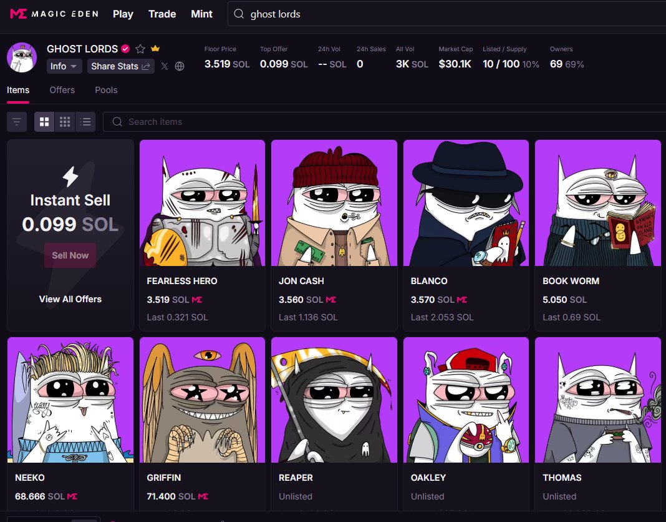Click the All Vol 3K SOL stat

click(x=412, y=58)
